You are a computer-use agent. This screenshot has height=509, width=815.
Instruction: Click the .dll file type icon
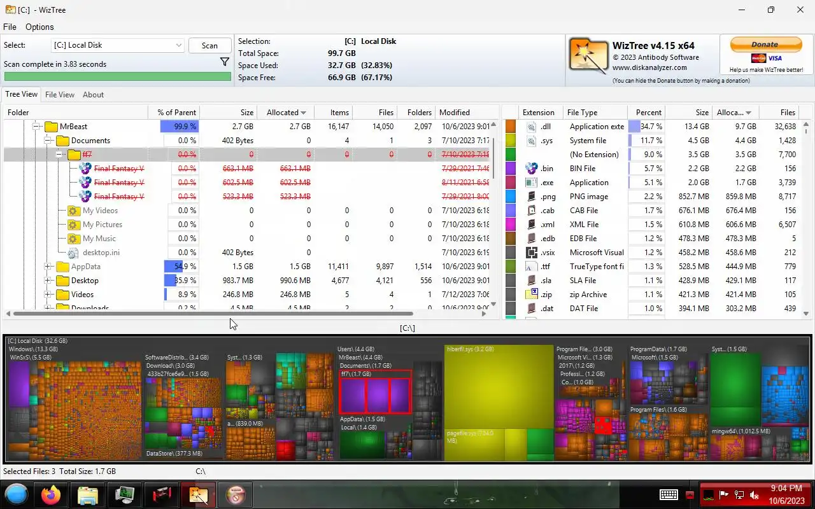tap(532, 127)
